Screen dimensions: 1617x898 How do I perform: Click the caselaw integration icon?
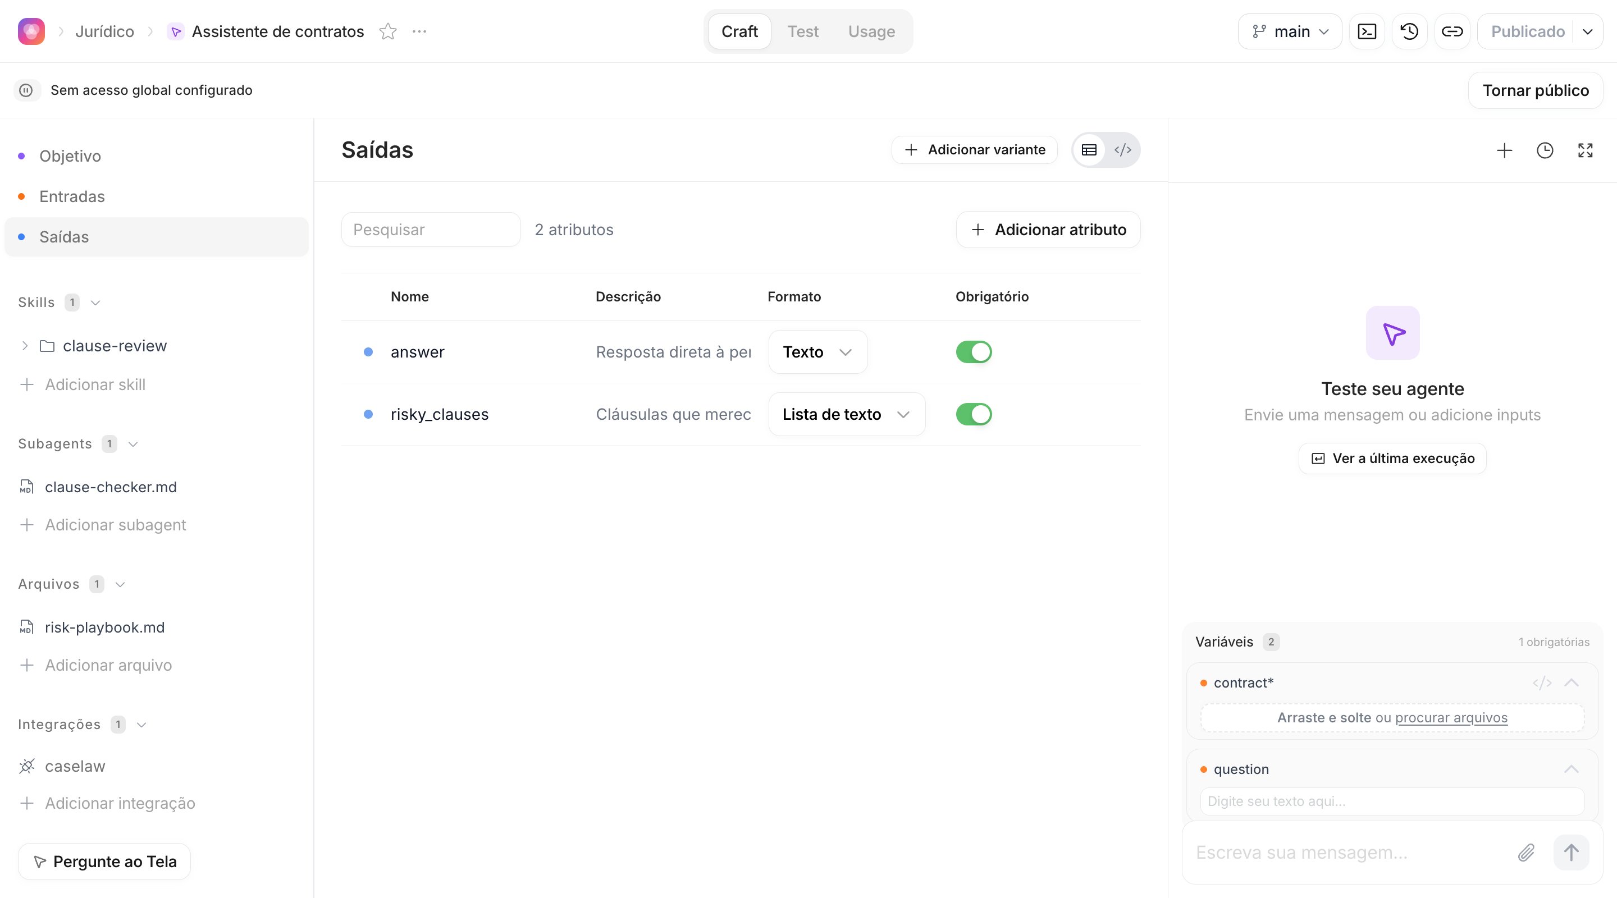click(x=27, y=766)
